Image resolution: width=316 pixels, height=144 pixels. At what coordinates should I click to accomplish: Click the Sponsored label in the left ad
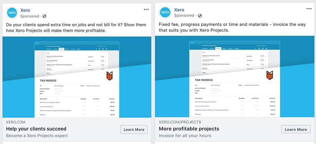[x=30, y=16]
